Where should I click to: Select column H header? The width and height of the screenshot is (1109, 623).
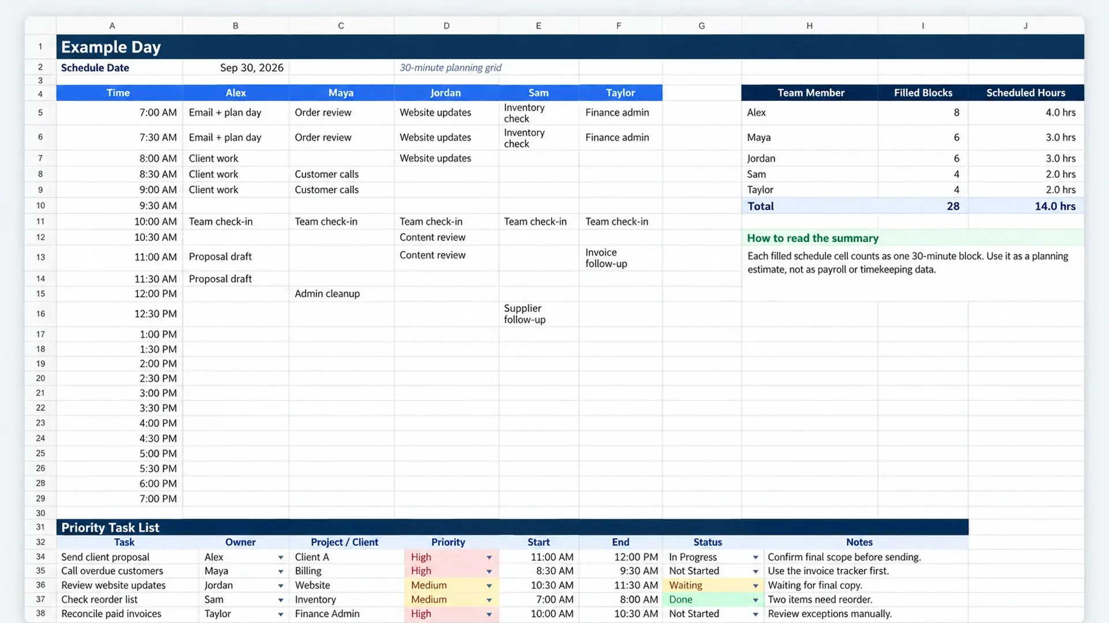click(809, 25)
